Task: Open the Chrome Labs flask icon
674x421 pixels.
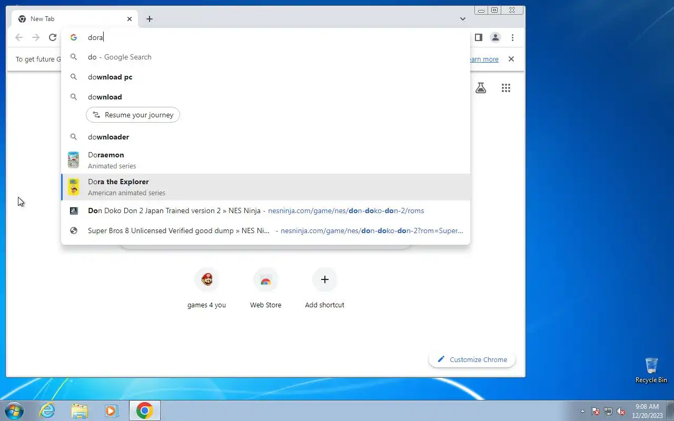Action: coord(481,88)
